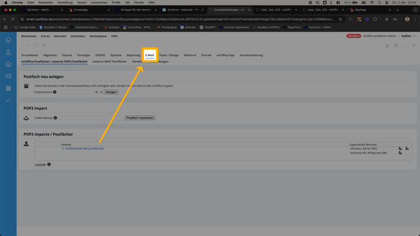Viewport: 420px width, 236px height.
Task: Click the save disk icon in toolbar
Action: coord(35,45)
